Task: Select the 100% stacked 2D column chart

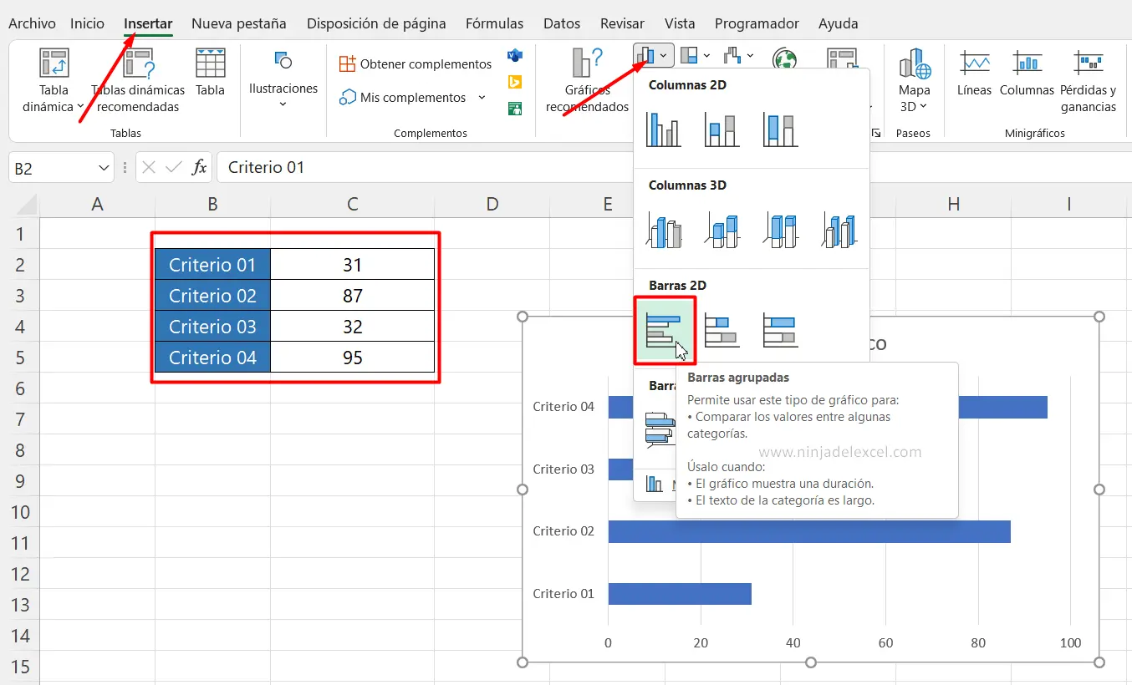Action: [x=780, y=130]
